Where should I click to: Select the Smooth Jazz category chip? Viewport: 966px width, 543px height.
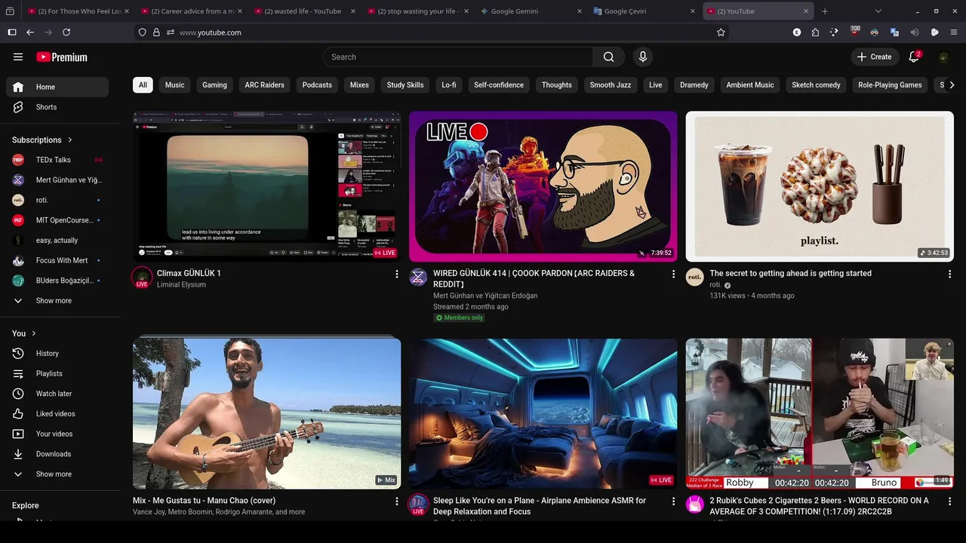coord(611,85)
